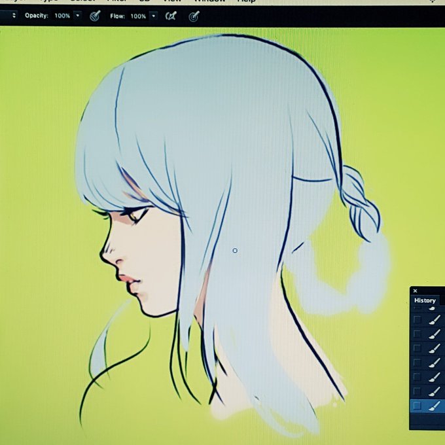The image size is (445, 445).
Task: Tick the highlighted history state's source box
Action: (417, 406)
